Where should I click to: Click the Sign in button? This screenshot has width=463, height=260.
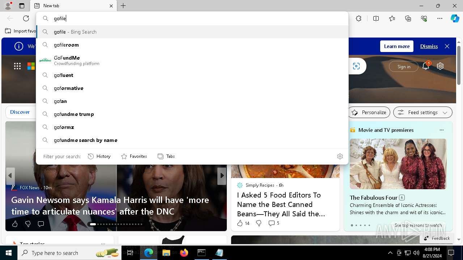(404, 66)
